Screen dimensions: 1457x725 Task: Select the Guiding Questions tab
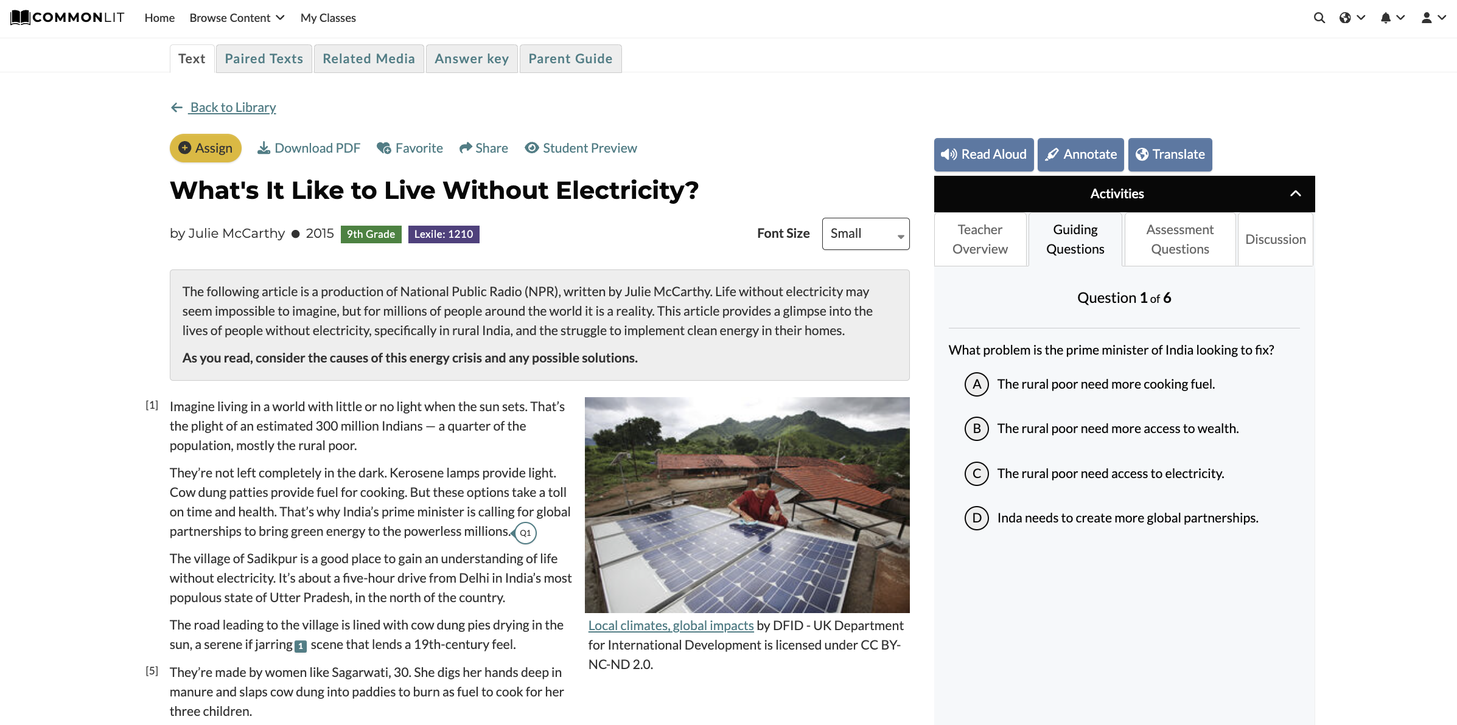point(1075,239)
